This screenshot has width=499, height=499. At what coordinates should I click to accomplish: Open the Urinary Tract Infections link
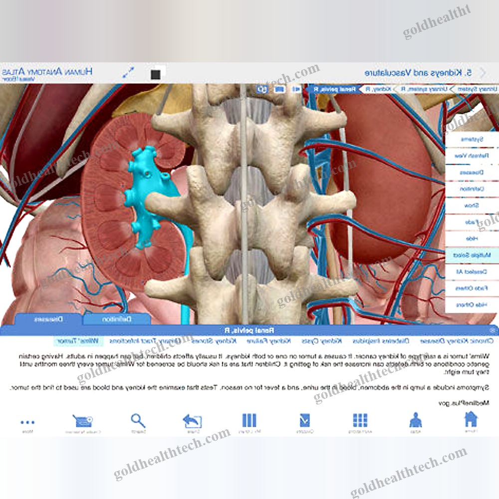point(145,341)
